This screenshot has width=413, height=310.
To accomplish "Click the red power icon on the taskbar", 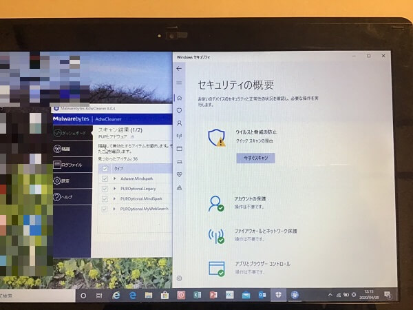I will click(x=181, y=295).
